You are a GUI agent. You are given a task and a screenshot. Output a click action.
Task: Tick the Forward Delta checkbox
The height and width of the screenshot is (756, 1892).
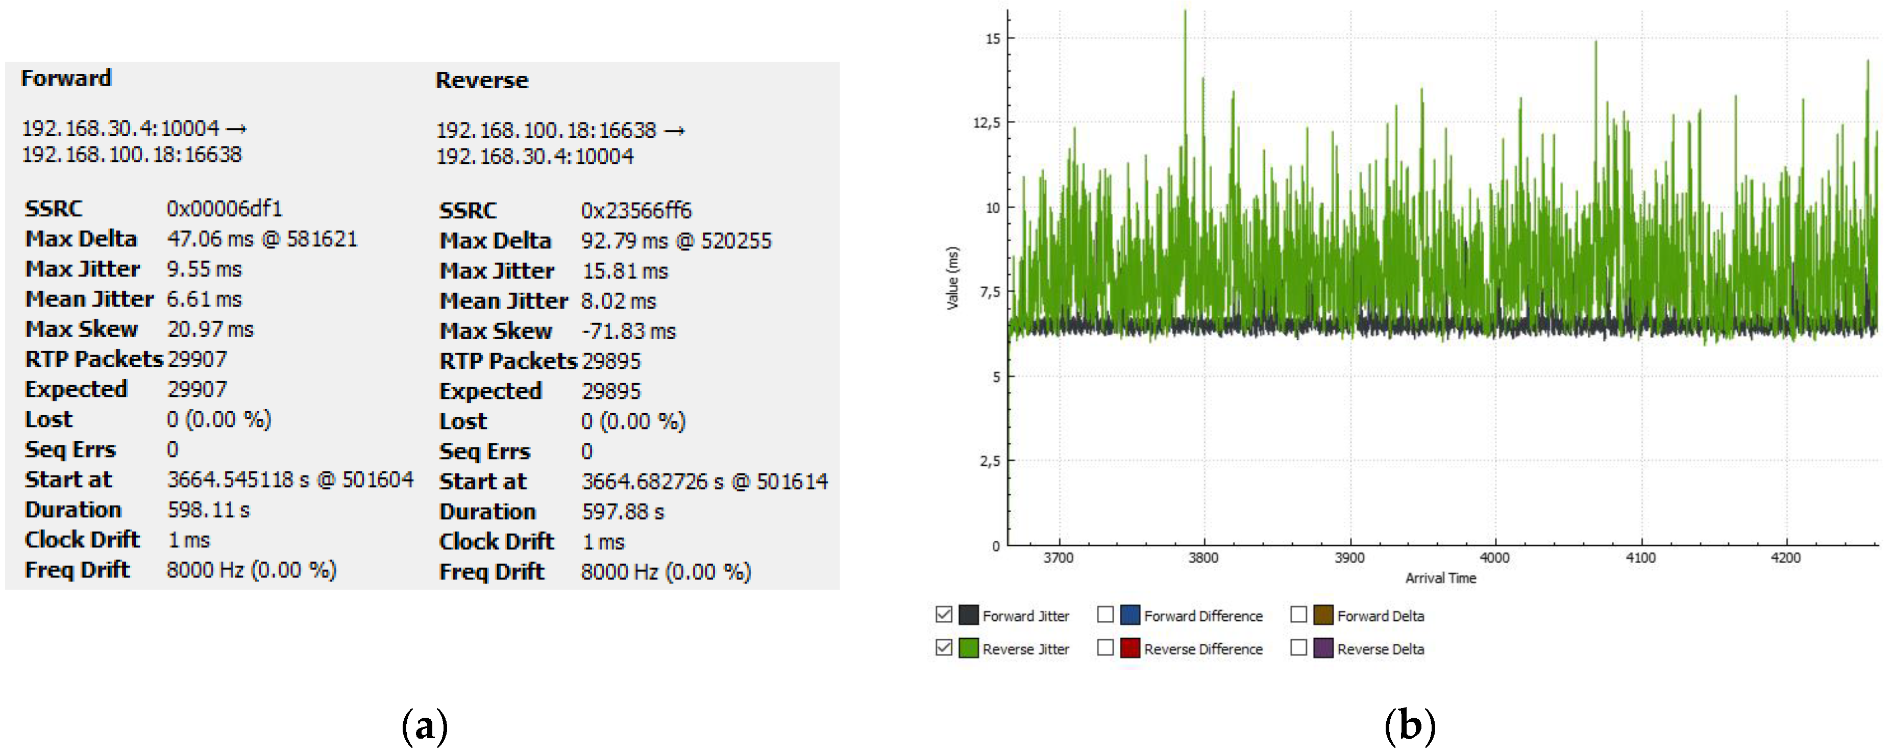1298,614
